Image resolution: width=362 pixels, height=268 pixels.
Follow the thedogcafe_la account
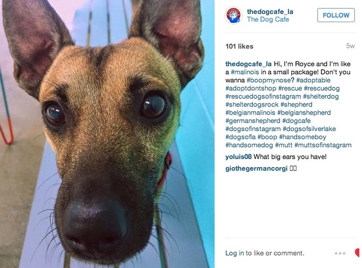pos(336,15)
